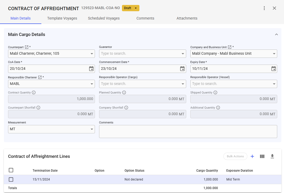Download the affreightment lines table
Viewport: 284px width, 193px height.
(272, 156)
